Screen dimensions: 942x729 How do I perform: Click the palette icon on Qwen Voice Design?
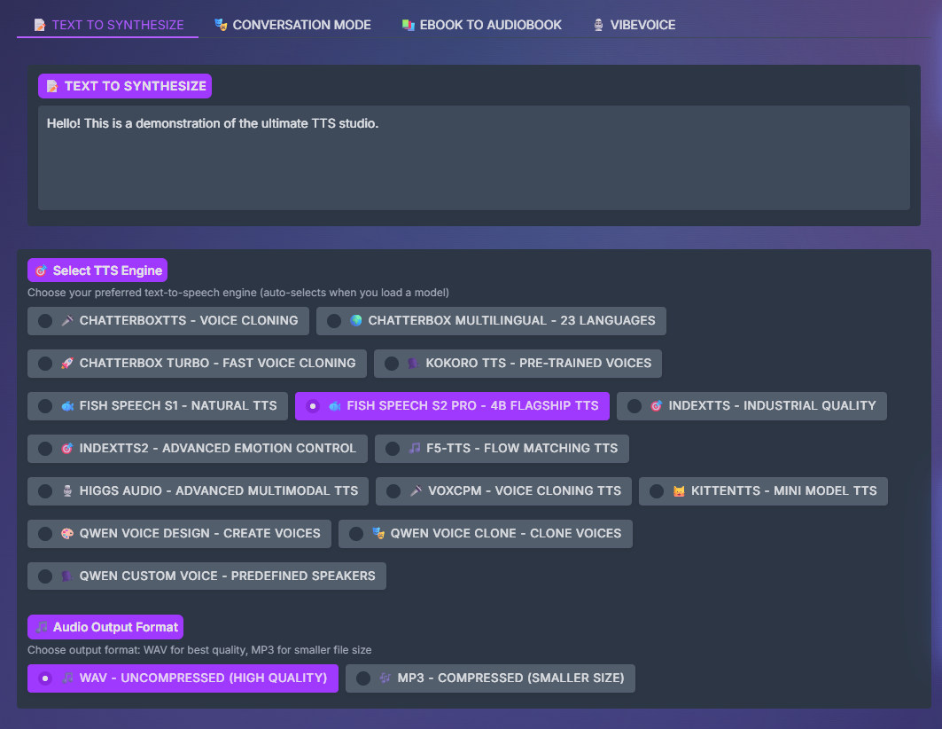click(67, 533)
